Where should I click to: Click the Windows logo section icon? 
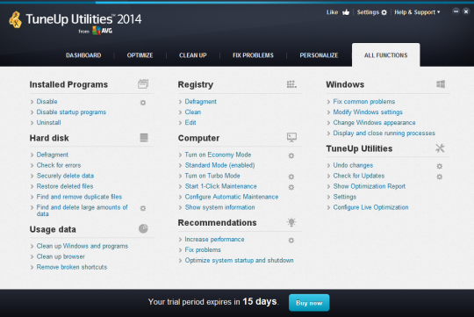pos(441,84)
